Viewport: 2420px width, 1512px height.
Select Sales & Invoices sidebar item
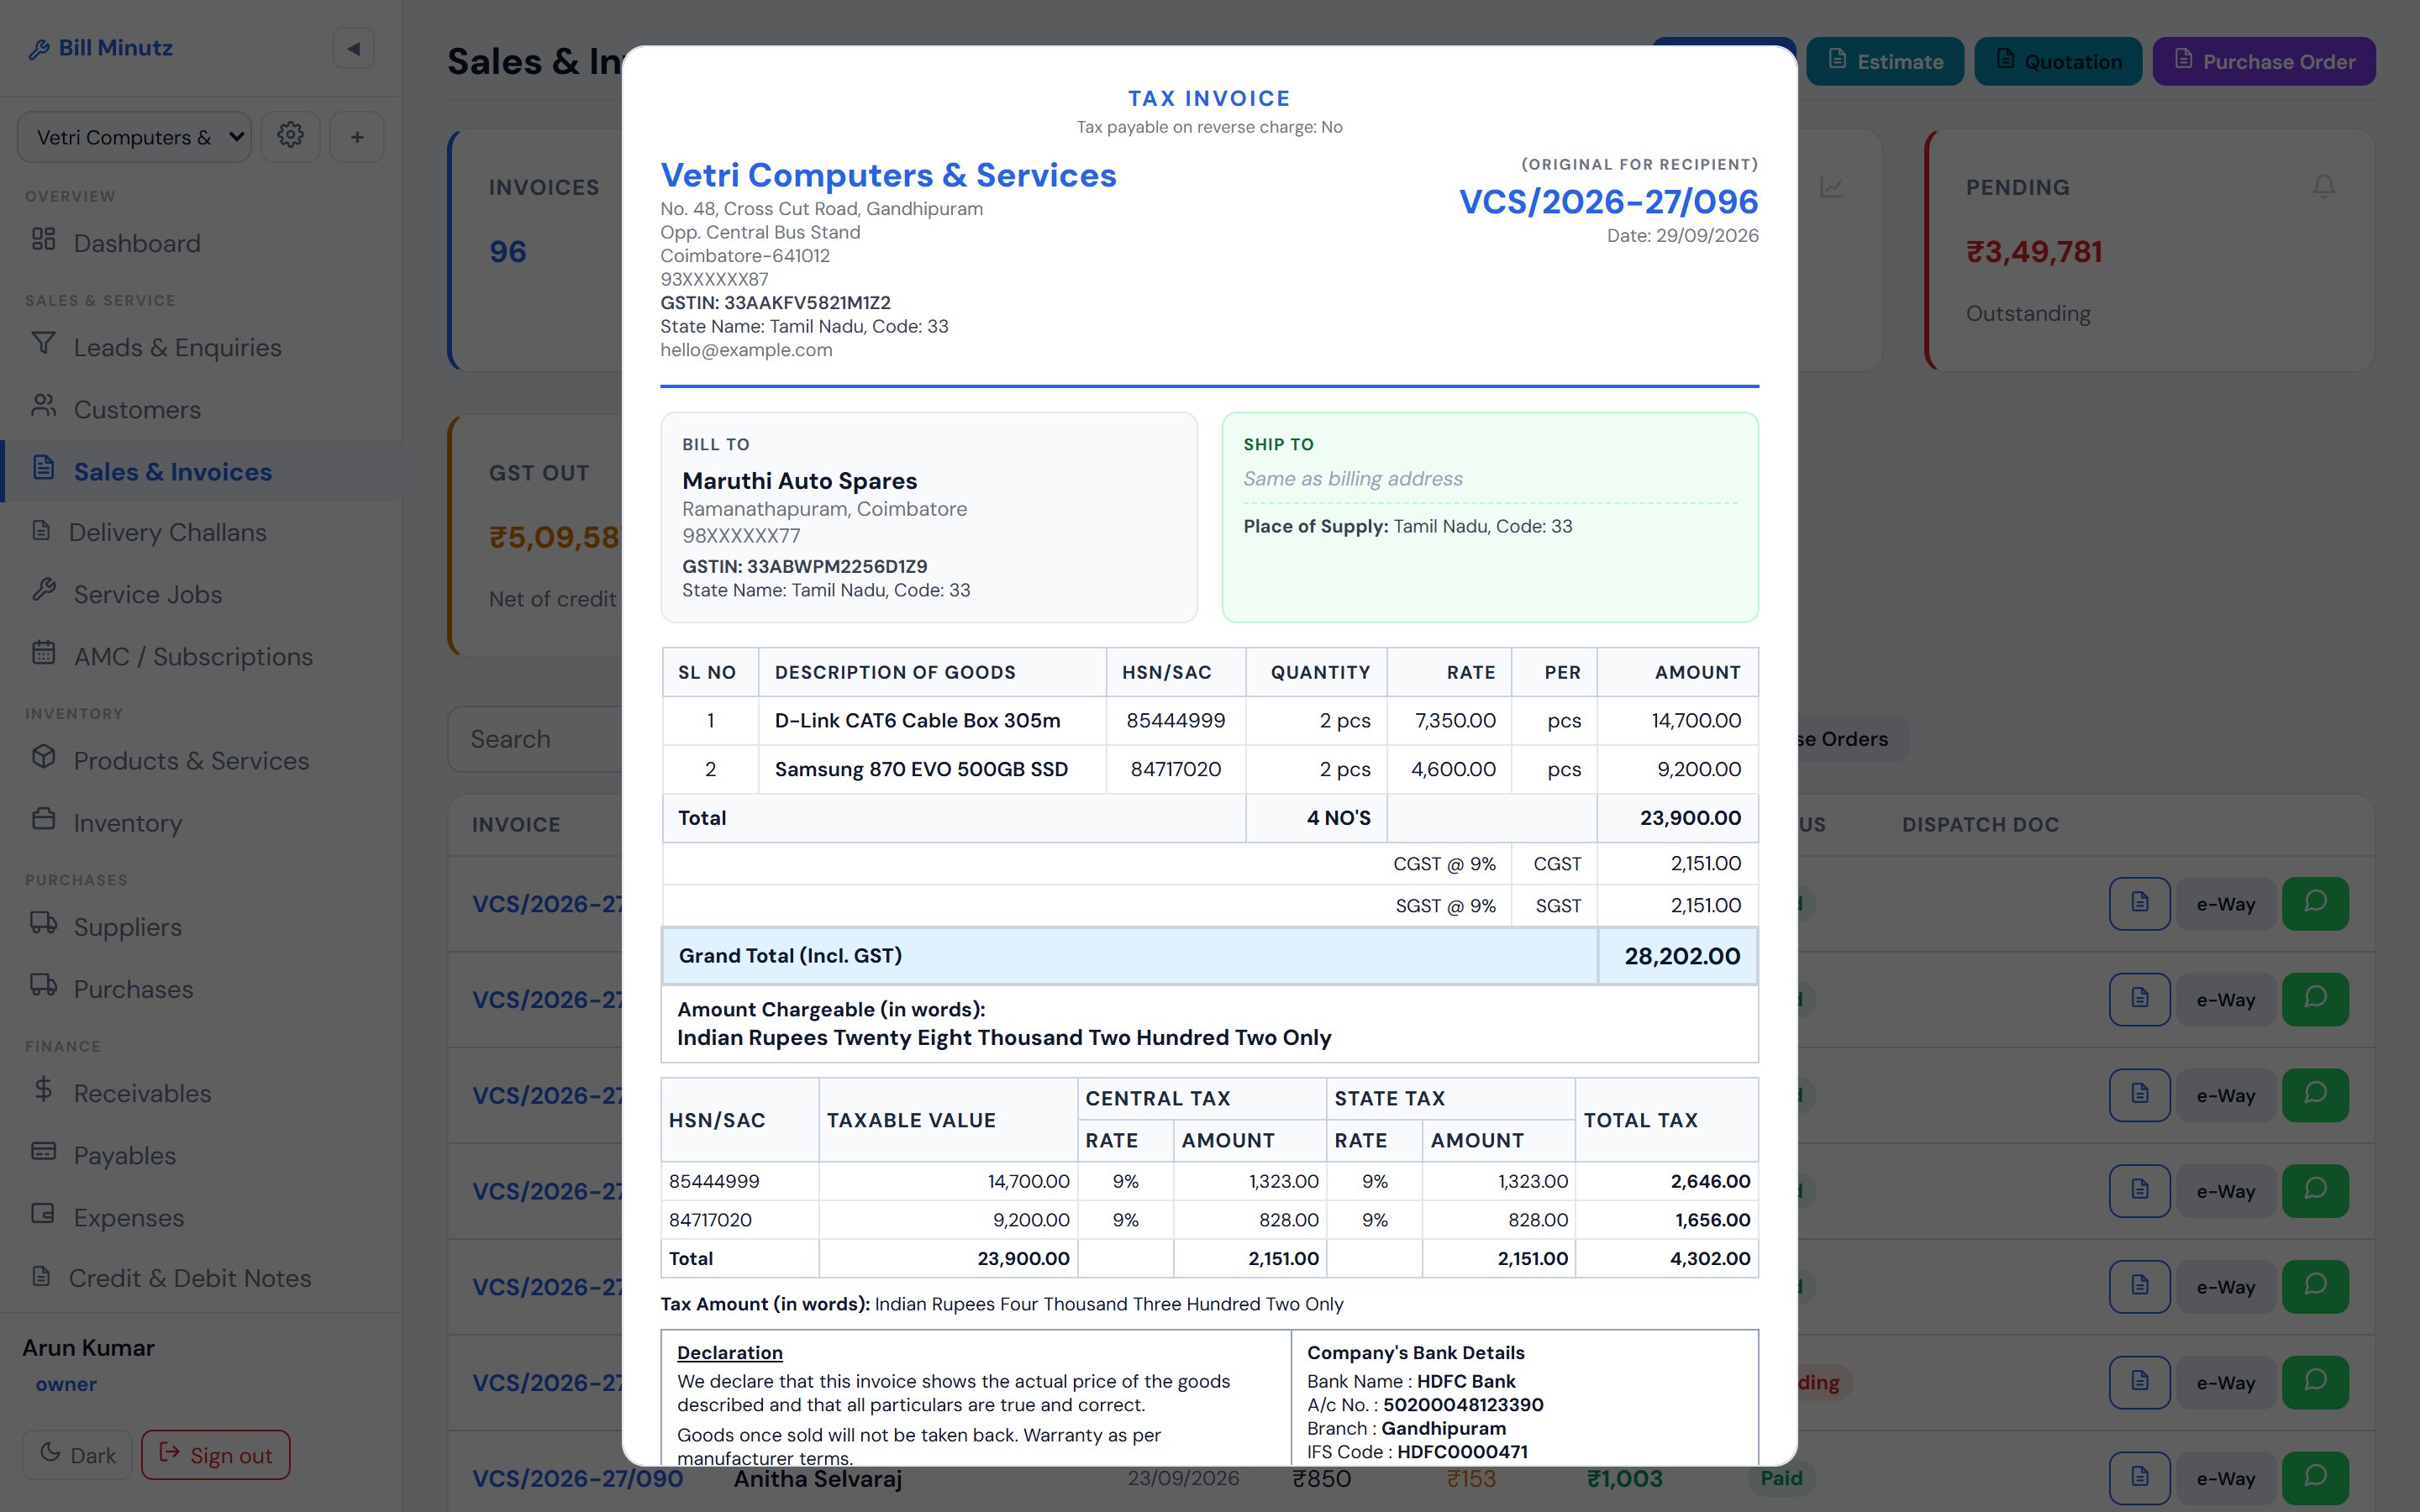click(200, 471)
